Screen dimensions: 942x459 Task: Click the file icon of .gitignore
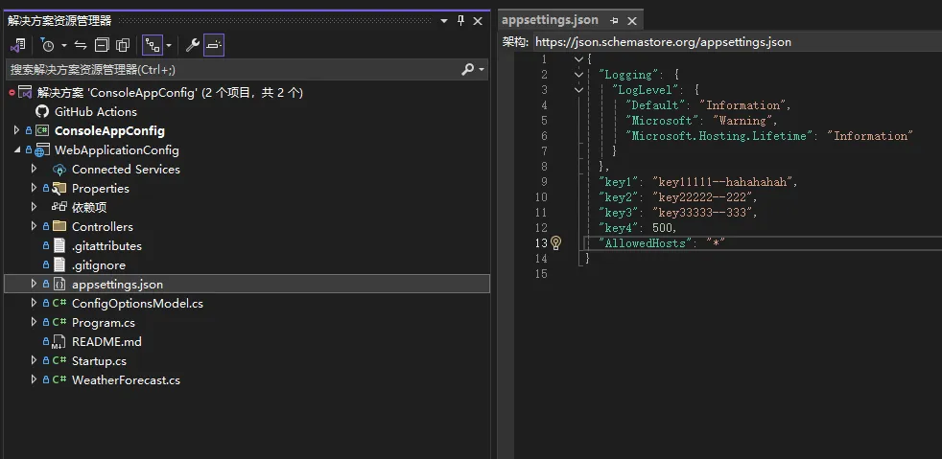59,265
